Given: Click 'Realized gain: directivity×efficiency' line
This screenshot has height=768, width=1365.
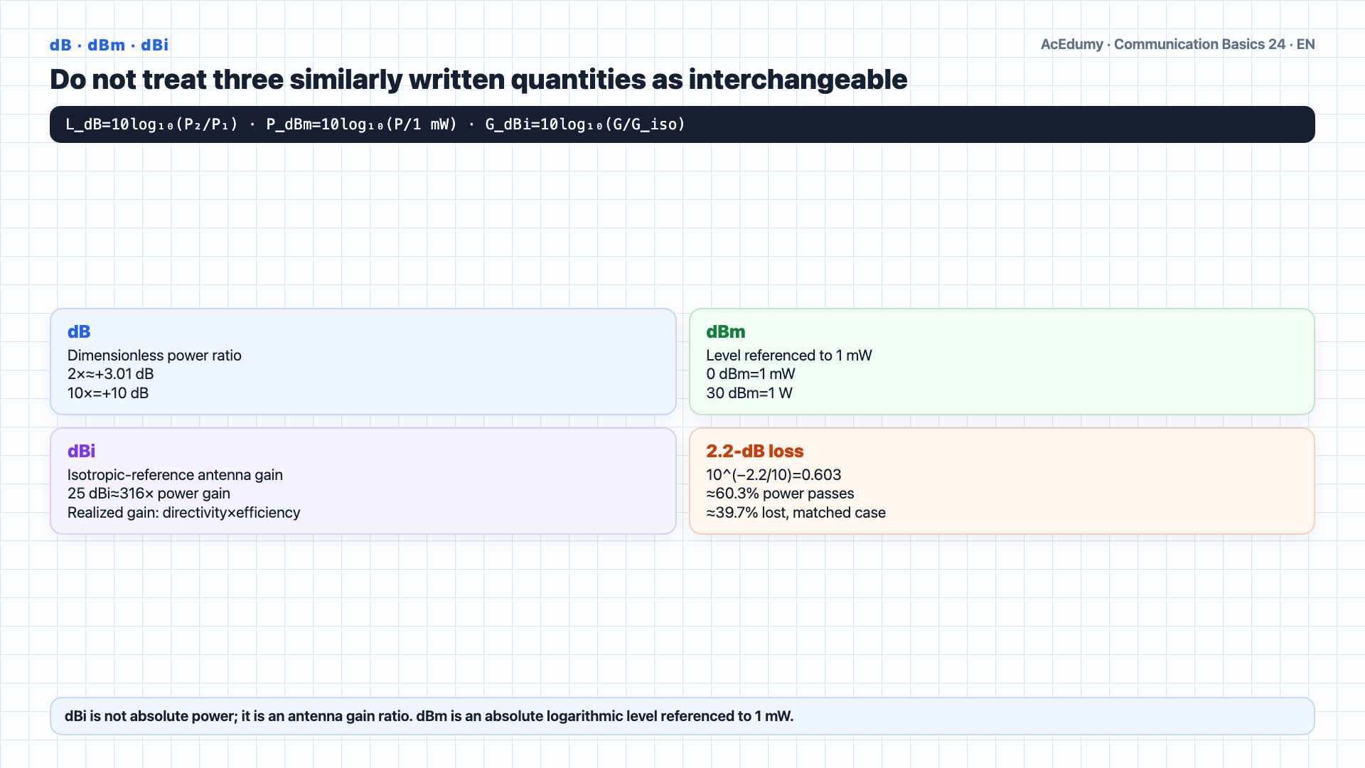Looking at the screenshot, I should [183, 513].
